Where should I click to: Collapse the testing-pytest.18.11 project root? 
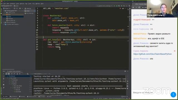tap(4, 11)
